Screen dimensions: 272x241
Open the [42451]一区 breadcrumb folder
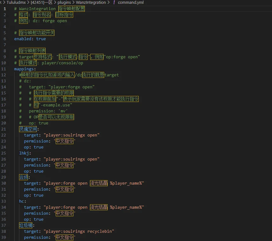tap(41, 3)
